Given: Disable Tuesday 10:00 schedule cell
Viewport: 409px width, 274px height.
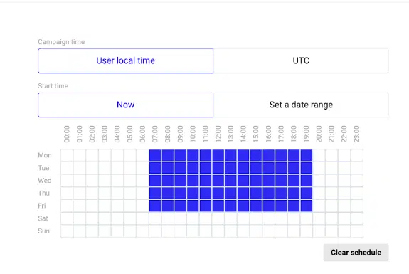Looking at the screenshot, I should (193, 168).
